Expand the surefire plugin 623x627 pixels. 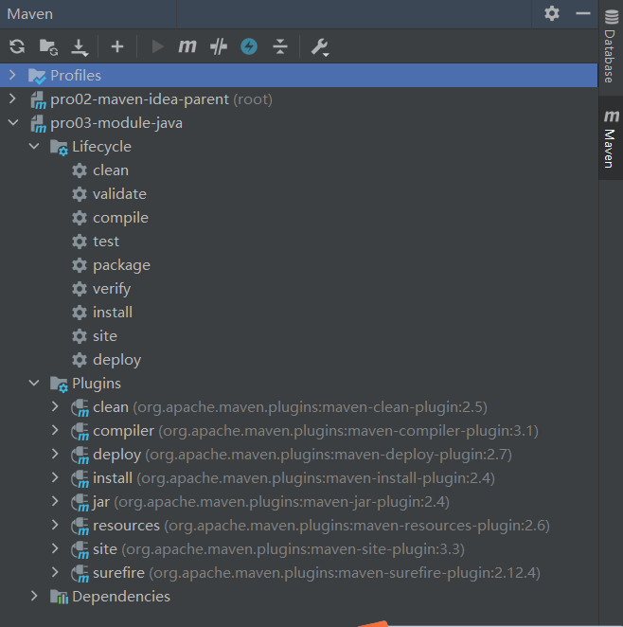click(x=55, y=572)
